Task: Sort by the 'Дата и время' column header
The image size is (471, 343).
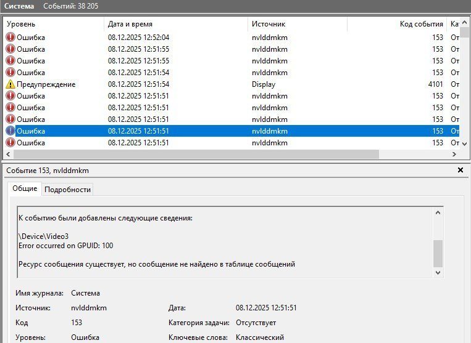Action: 175,24
